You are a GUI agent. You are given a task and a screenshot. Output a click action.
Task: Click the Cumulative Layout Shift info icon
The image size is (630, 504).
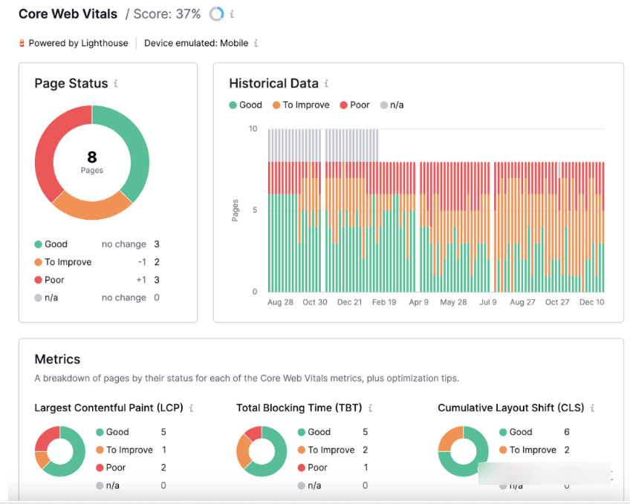(x=593, y=408)
